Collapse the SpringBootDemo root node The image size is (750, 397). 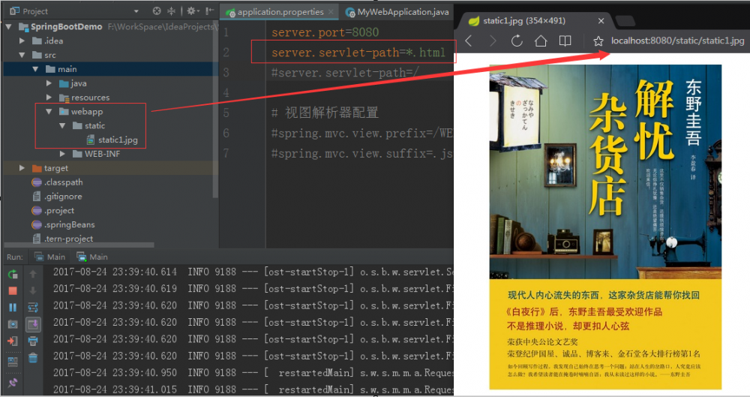(8, 27)
